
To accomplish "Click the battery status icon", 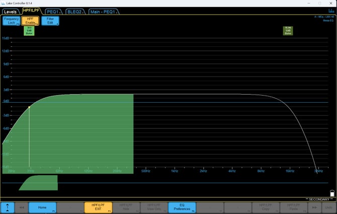I will tap(331, 193).
